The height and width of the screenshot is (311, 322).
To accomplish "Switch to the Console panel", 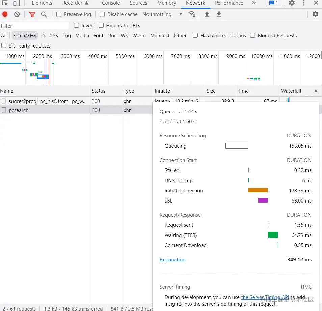I will [x=111, y=3].
